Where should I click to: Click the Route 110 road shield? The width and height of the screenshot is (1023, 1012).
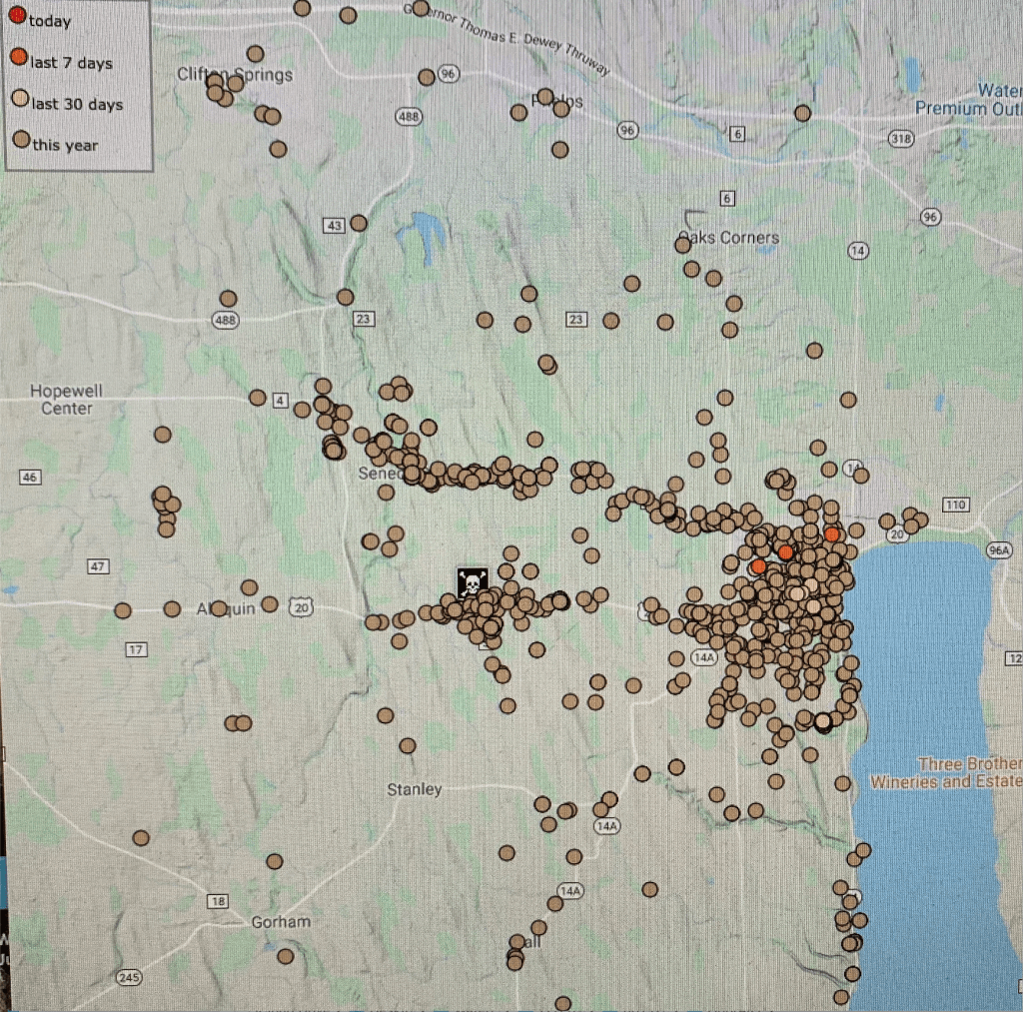pyautogui.click(x=955, y=506)
